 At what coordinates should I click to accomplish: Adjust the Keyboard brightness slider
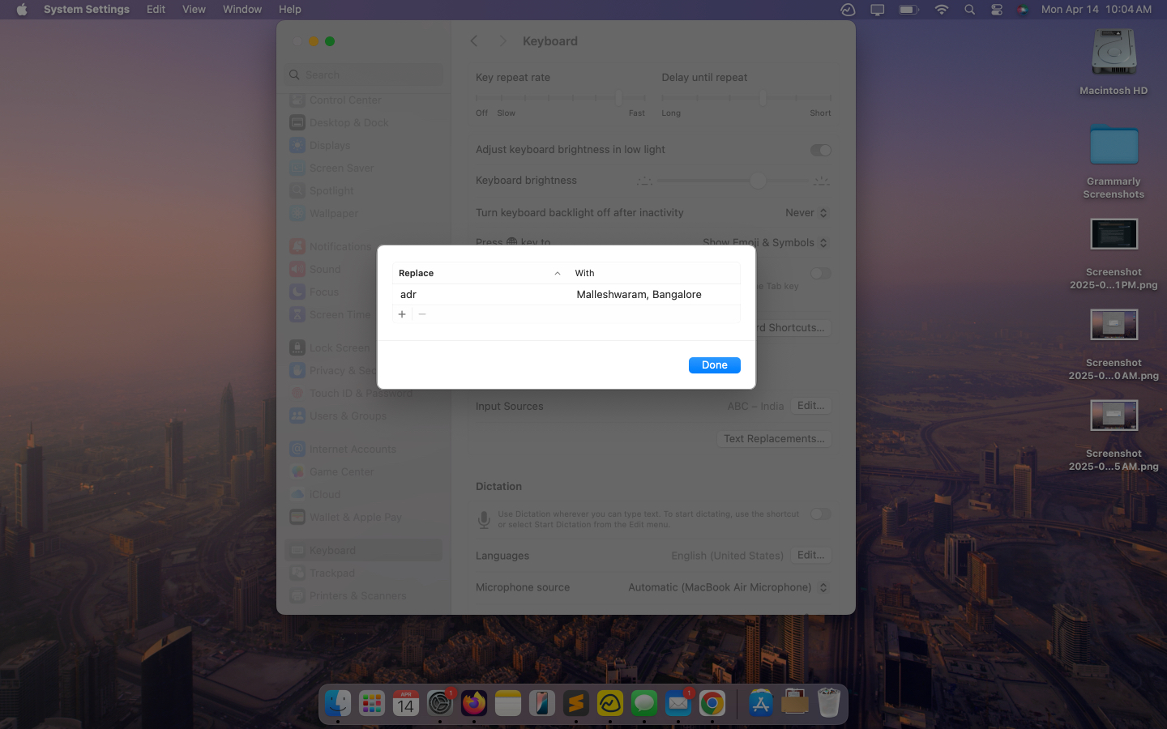click(759, 180)
